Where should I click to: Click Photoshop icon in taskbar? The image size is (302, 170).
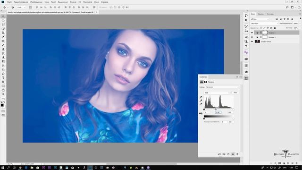(90, 168)
